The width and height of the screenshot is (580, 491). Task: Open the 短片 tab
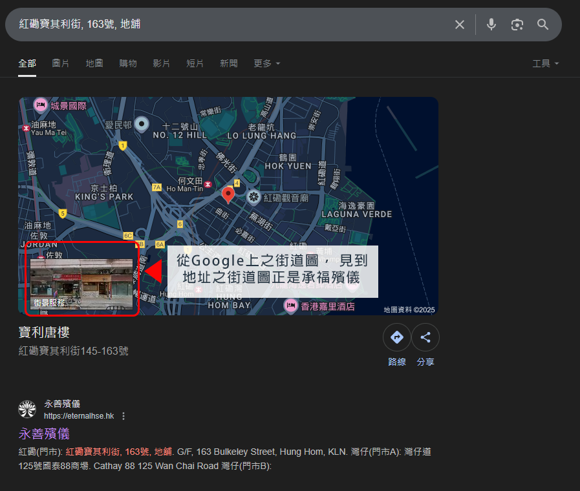point(195,63)
